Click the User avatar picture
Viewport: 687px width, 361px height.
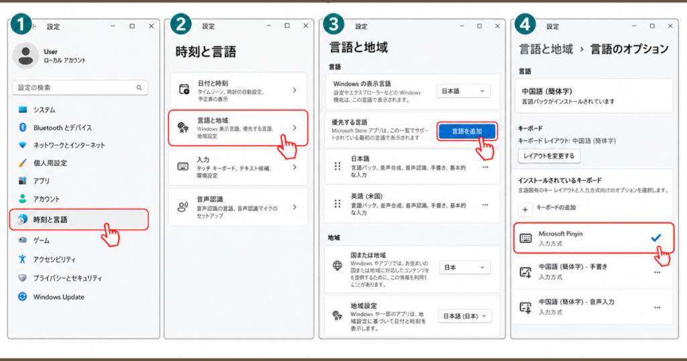tap(25, 56)
